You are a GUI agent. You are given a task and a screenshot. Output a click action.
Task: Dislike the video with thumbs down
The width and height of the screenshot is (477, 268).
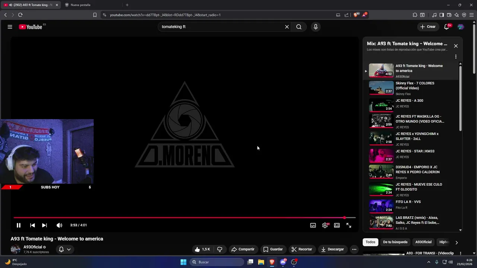point(220,249)
